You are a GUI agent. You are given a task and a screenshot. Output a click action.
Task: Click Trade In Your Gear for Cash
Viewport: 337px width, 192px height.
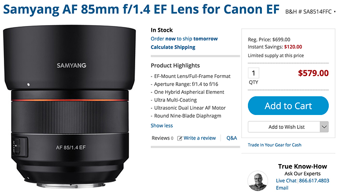[x=274, y=145]
